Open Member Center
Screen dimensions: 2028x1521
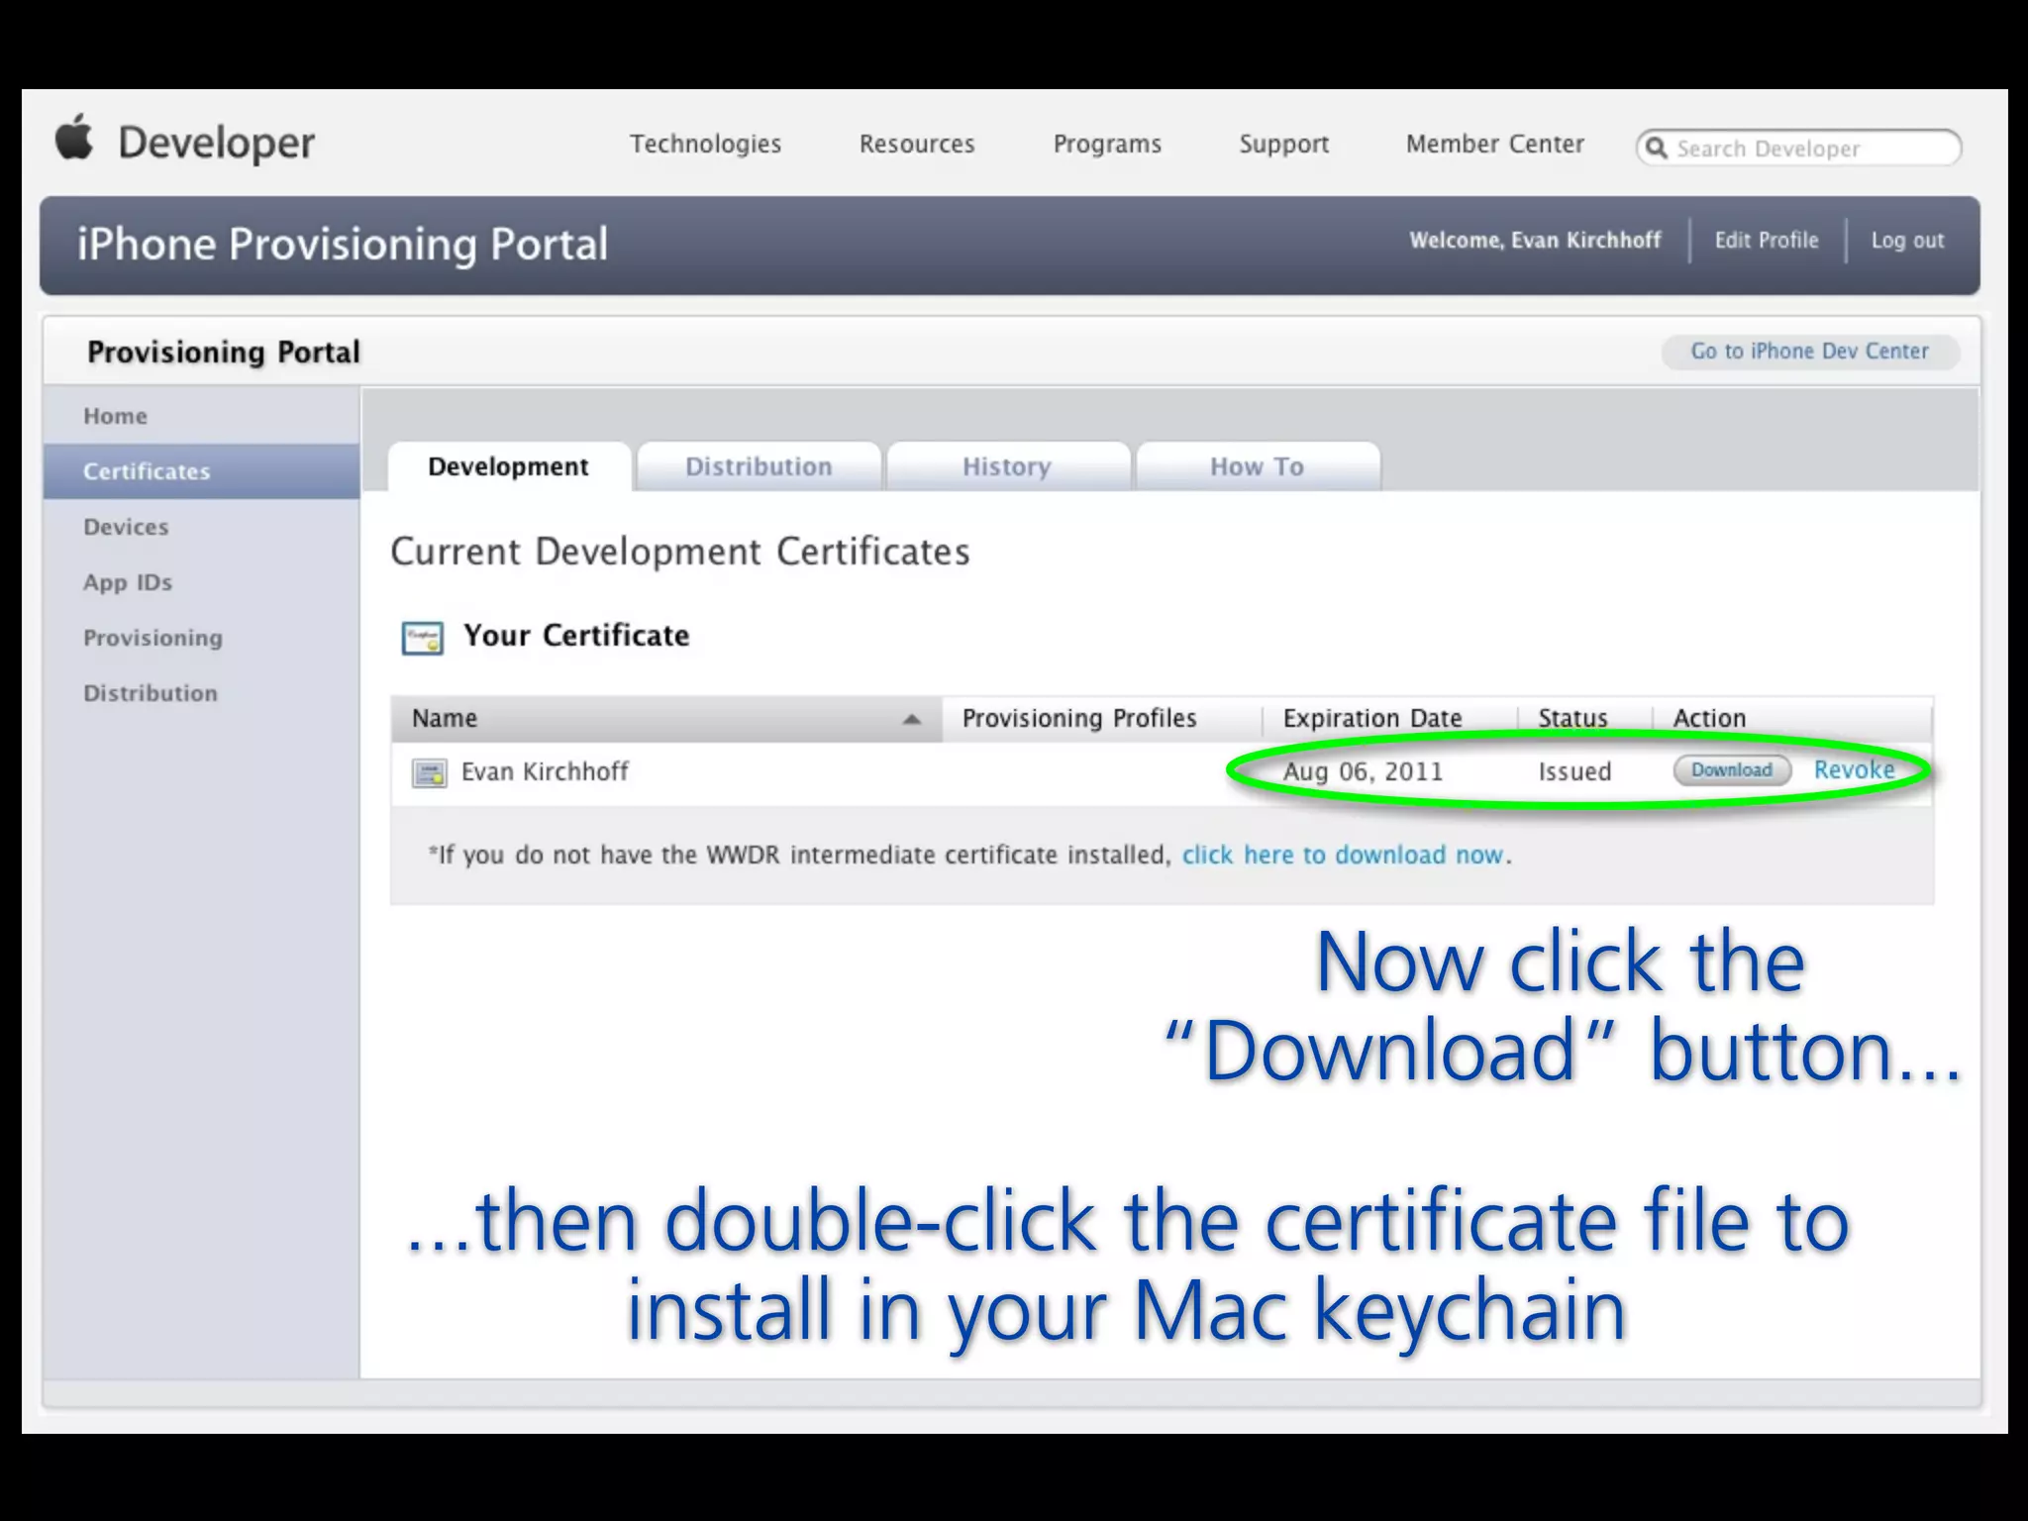click(1495, 145)
